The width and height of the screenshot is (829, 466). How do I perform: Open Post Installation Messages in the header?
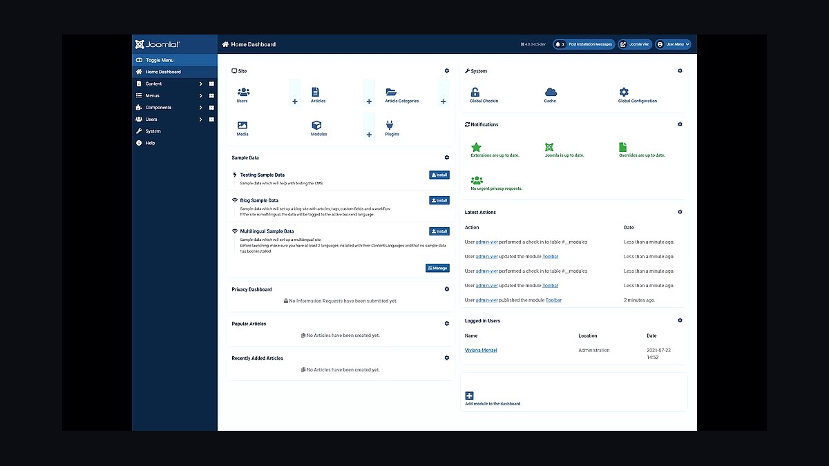[x=584, y=44]
